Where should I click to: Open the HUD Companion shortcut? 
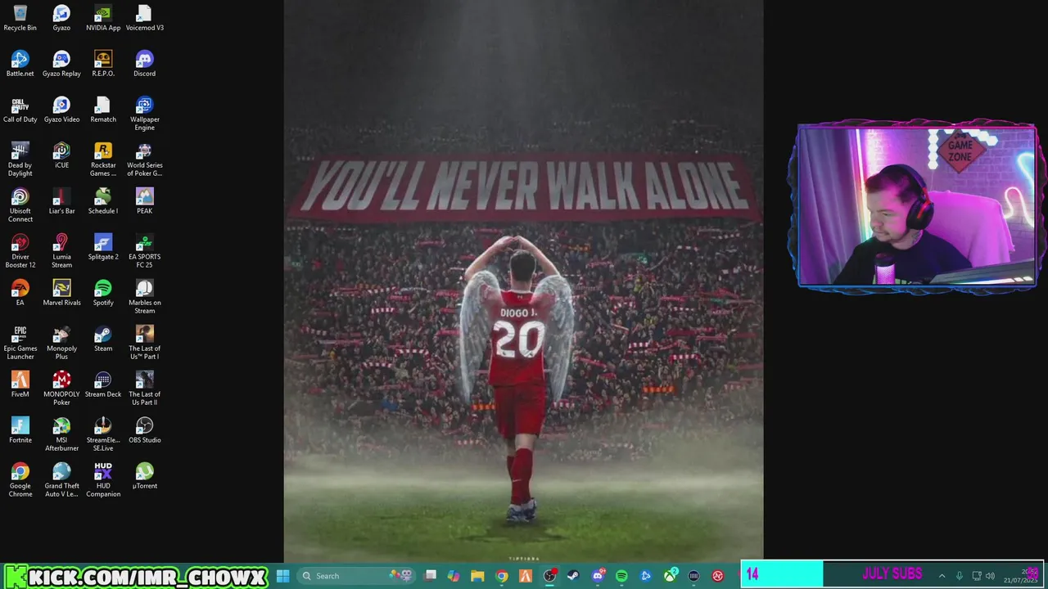[x=103, y=480]
